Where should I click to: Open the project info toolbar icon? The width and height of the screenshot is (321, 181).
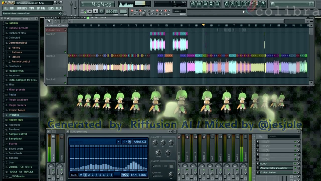click(257, 4)
